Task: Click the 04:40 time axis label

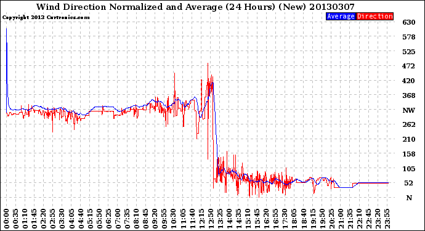Action: (x=81, y=219)
